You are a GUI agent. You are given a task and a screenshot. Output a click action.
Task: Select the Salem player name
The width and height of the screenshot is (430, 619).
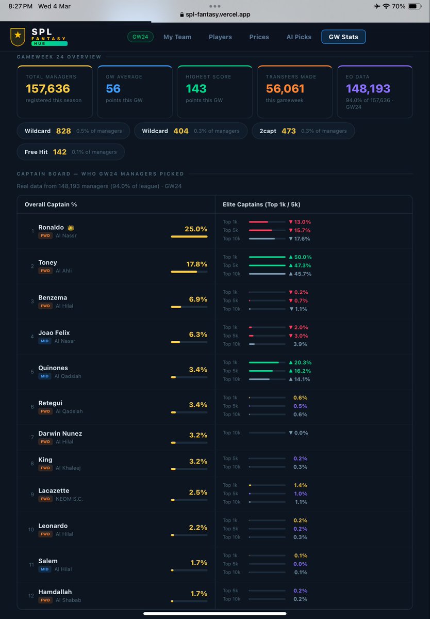pos(47,561)
